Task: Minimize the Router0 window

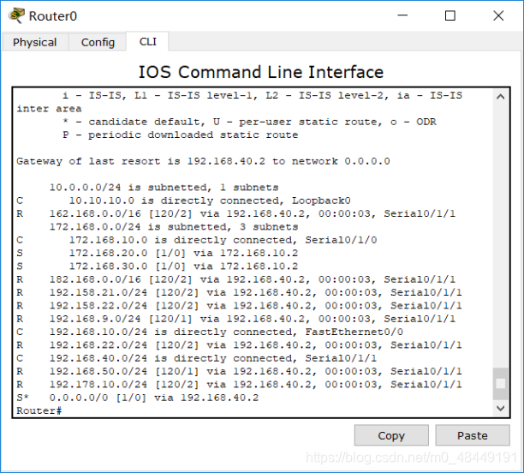Action: coord(402,15)
